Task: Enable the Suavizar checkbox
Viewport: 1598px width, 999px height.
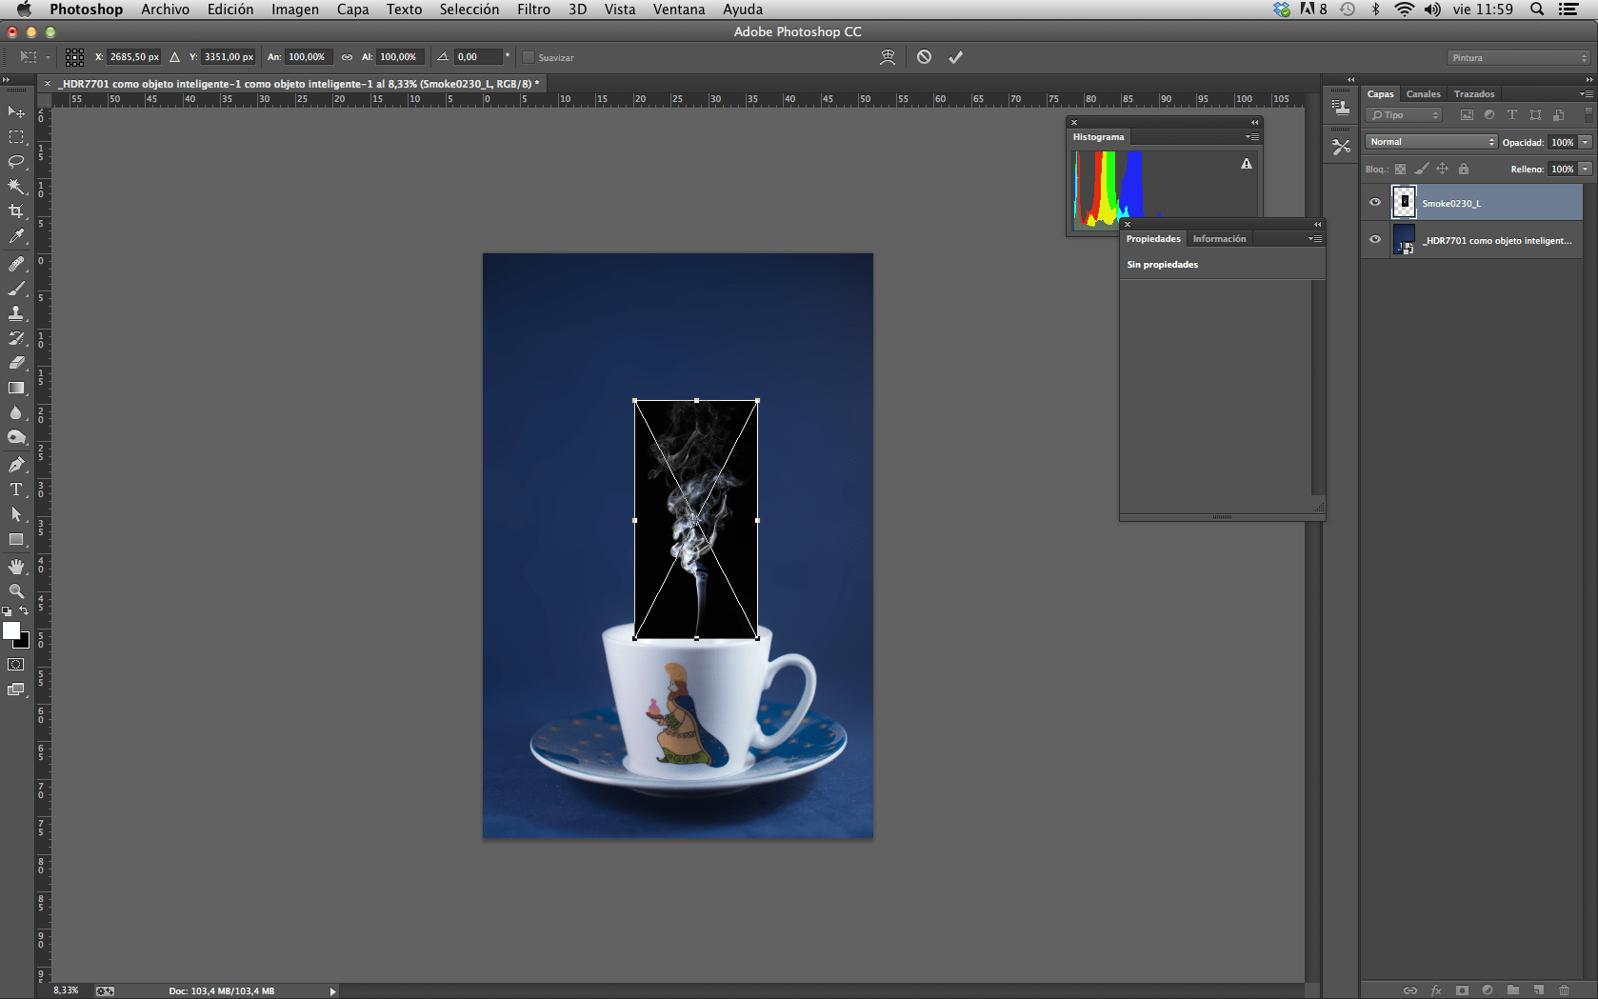Action: click(x=529, y=57)
